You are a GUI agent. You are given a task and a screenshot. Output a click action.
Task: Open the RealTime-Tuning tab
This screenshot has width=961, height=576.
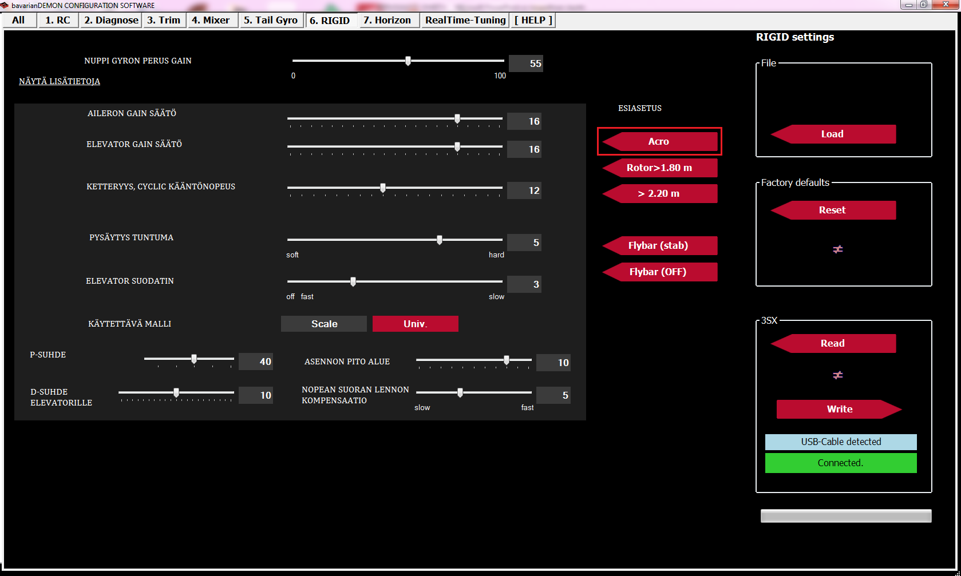click(x=465, y=20)
